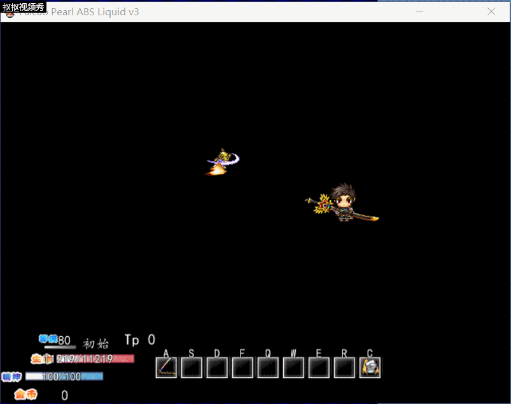511x404 pixels.
Task: Click the blue spirit bar showing 100/100
Action: click(x=64, y=376)
